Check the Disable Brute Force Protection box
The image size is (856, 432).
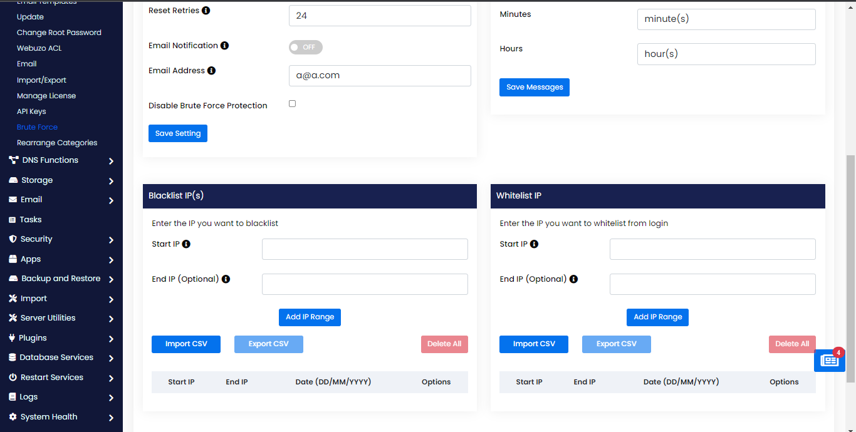click(292, 104)
